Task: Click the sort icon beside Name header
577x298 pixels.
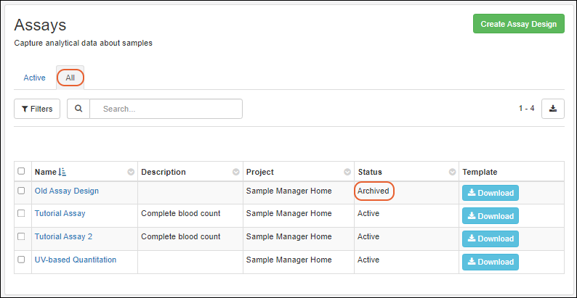Action: 62,173
